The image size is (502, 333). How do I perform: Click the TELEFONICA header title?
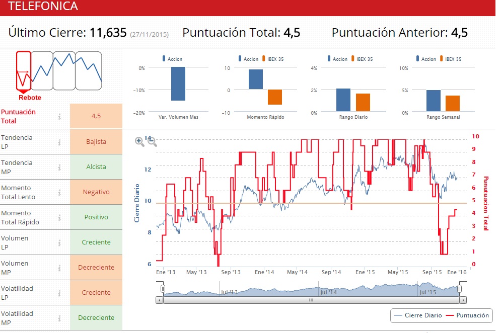pos(43,6)
